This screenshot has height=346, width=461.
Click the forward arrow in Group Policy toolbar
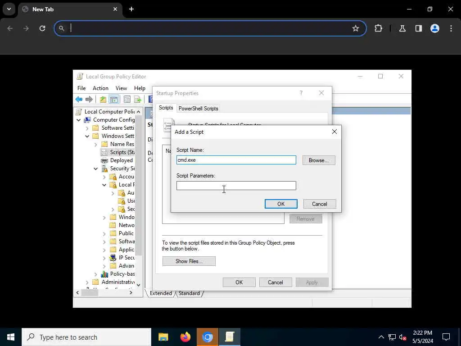[89, 100]
